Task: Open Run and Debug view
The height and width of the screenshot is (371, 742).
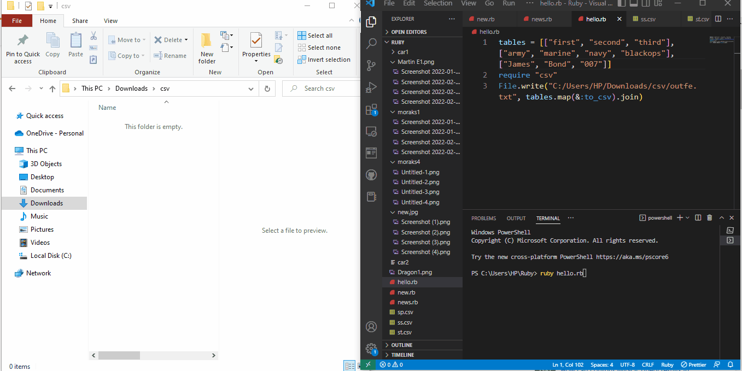Action: point(371,87)
